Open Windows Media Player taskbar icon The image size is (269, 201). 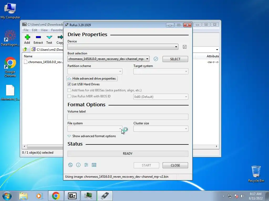click(x=39, y=196)
